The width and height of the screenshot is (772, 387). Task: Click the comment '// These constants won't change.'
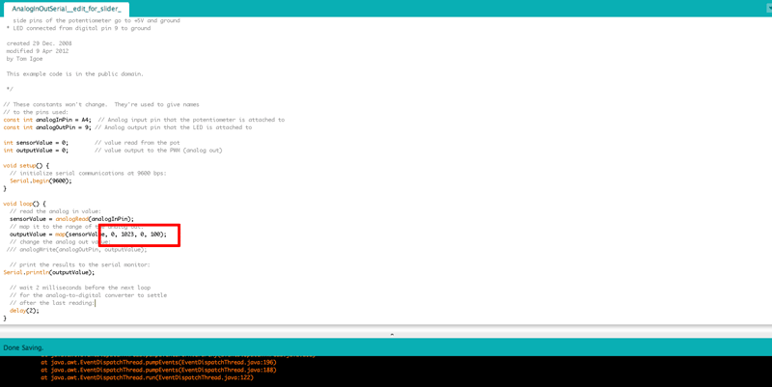tap(55, 104)
